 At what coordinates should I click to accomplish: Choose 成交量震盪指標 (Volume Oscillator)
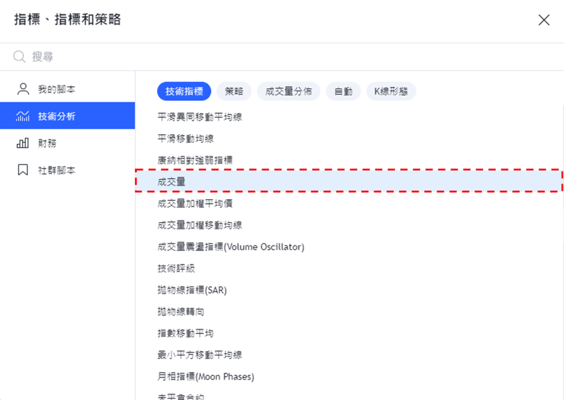coord(230,246)
